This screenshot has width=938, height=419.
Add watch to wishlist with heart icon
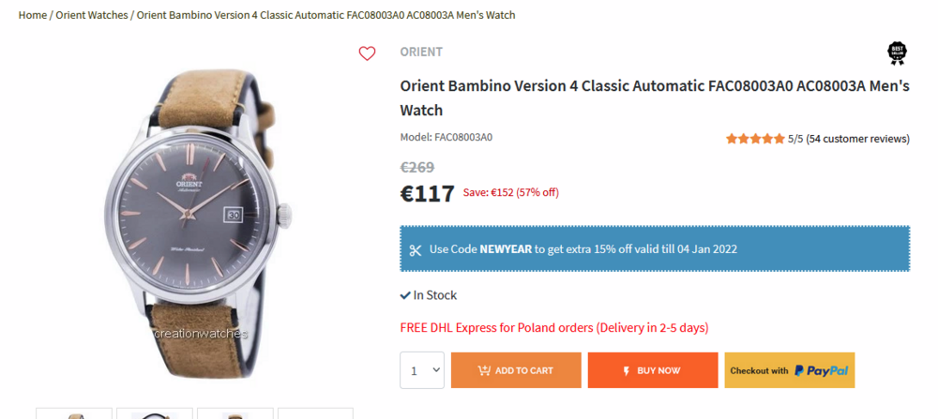click(x=367, y=53)
